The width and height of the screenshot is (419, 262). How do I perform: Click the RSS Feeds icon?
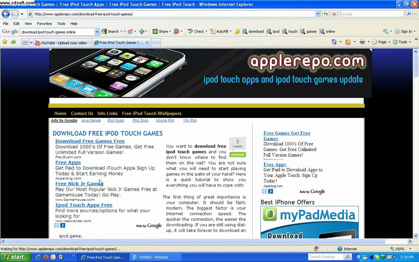(348, 42)
